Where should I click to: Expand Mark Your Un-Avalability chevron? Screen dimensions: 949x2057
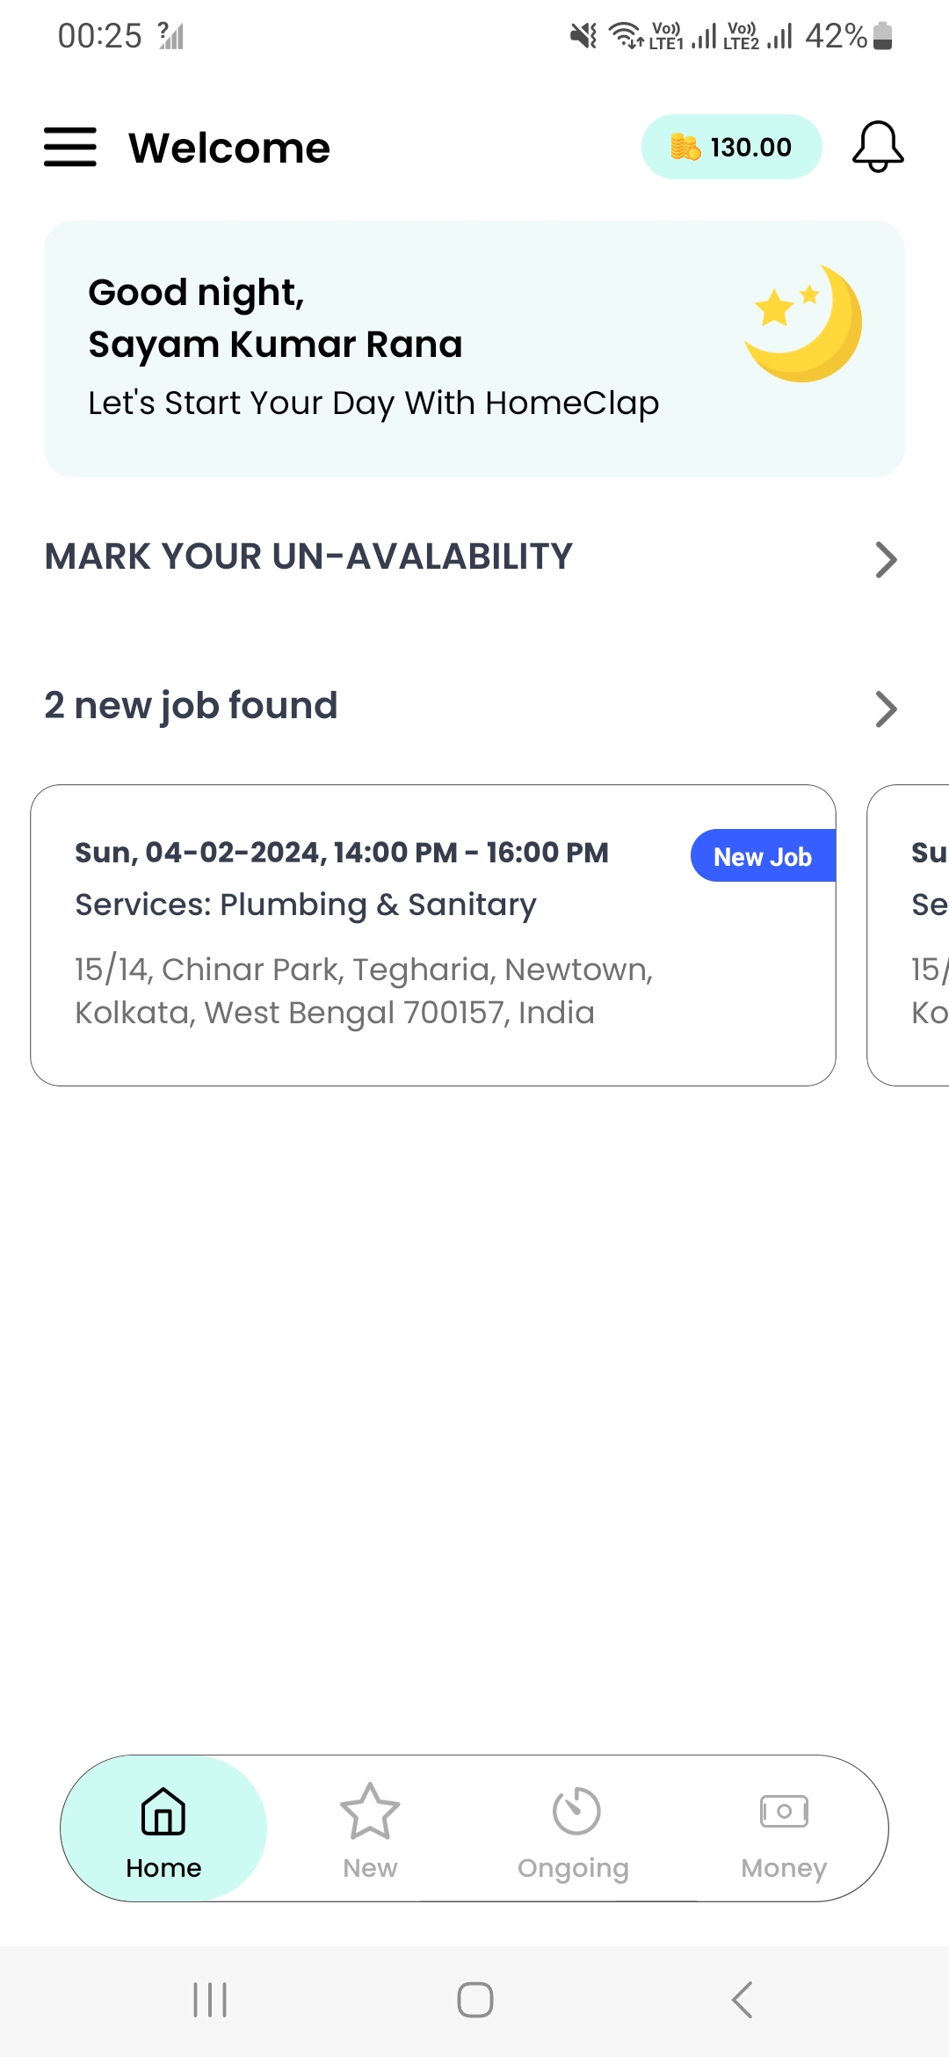coord(886,559)
